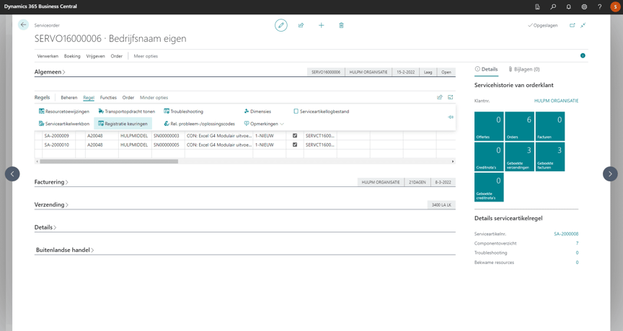This screenshot has height=331, width=623.
Task: Go to next record with right arrow
Action: pyautogui.click(x=610, y=173)
